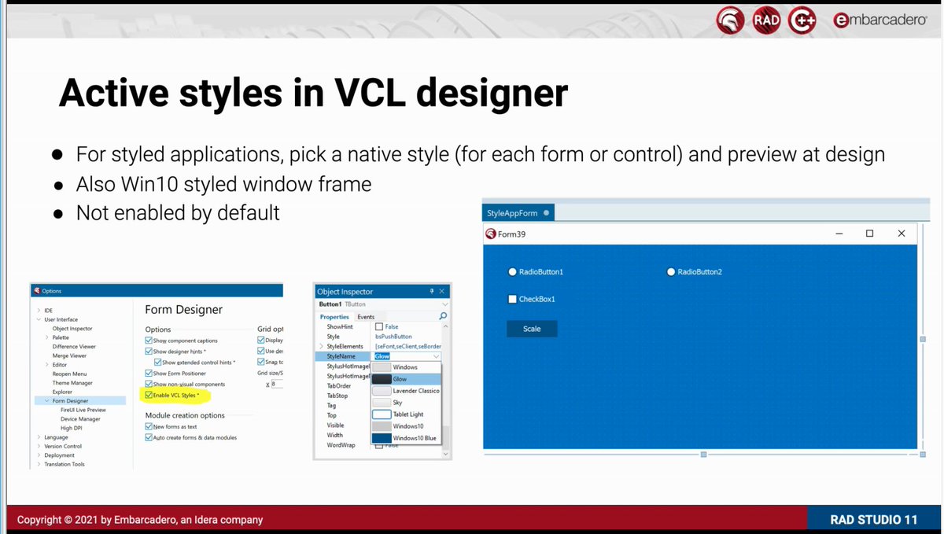Toggle Show Form Positioner
The height and width of the screenshot is (534, 944).
tap(149, 373)
